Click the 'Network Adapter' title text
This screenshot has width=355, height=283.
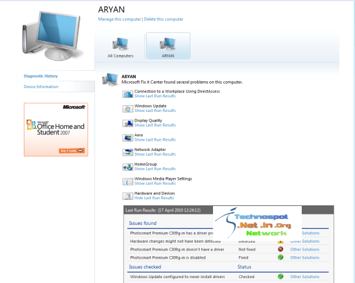(150, 150)
